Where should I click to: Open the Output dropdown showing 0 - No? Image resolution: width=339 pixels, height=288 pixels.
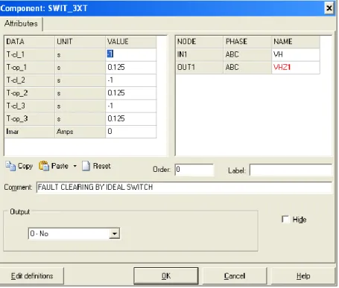[74, 234]
